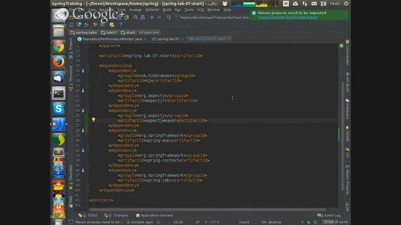
Task: Toggle the Commander tool window on the right edge
Action: tap(347, 52)
